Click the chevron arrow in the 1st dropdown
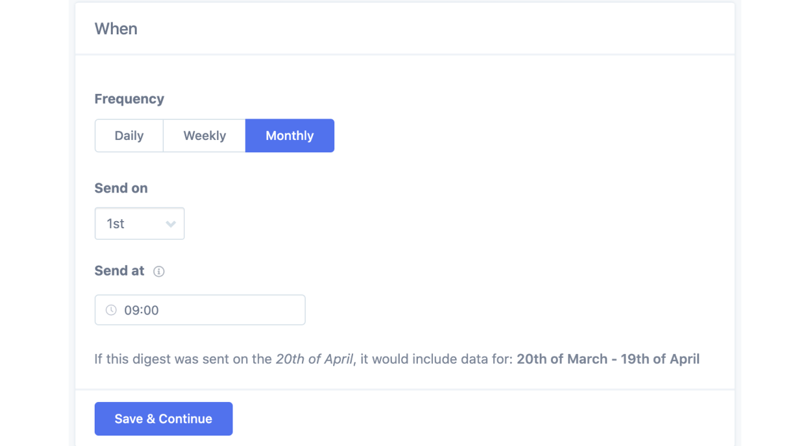 click(x=170, y=224)
